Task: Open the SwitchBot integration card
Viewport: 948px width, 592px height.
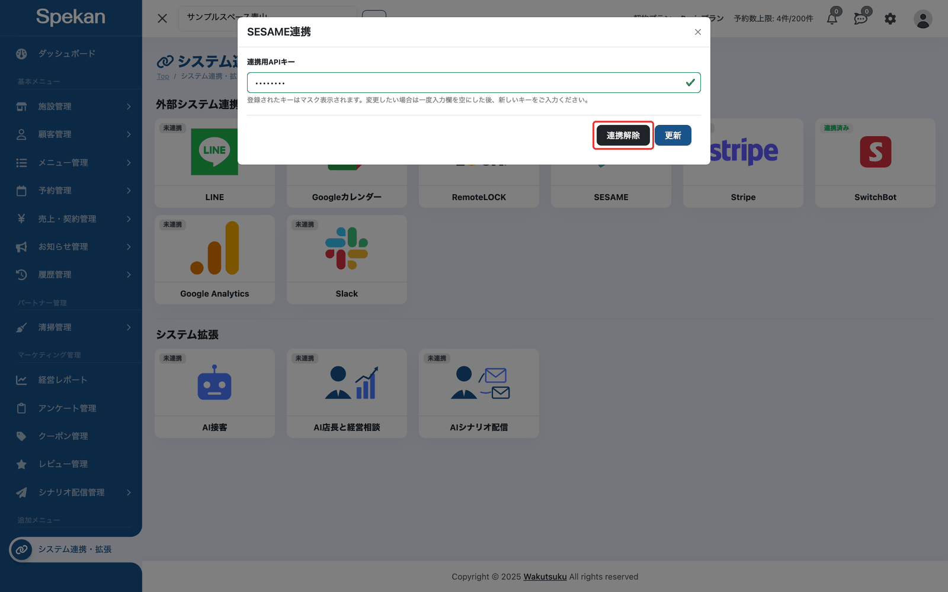Action: pyautogui.click(x=875, y=163)
